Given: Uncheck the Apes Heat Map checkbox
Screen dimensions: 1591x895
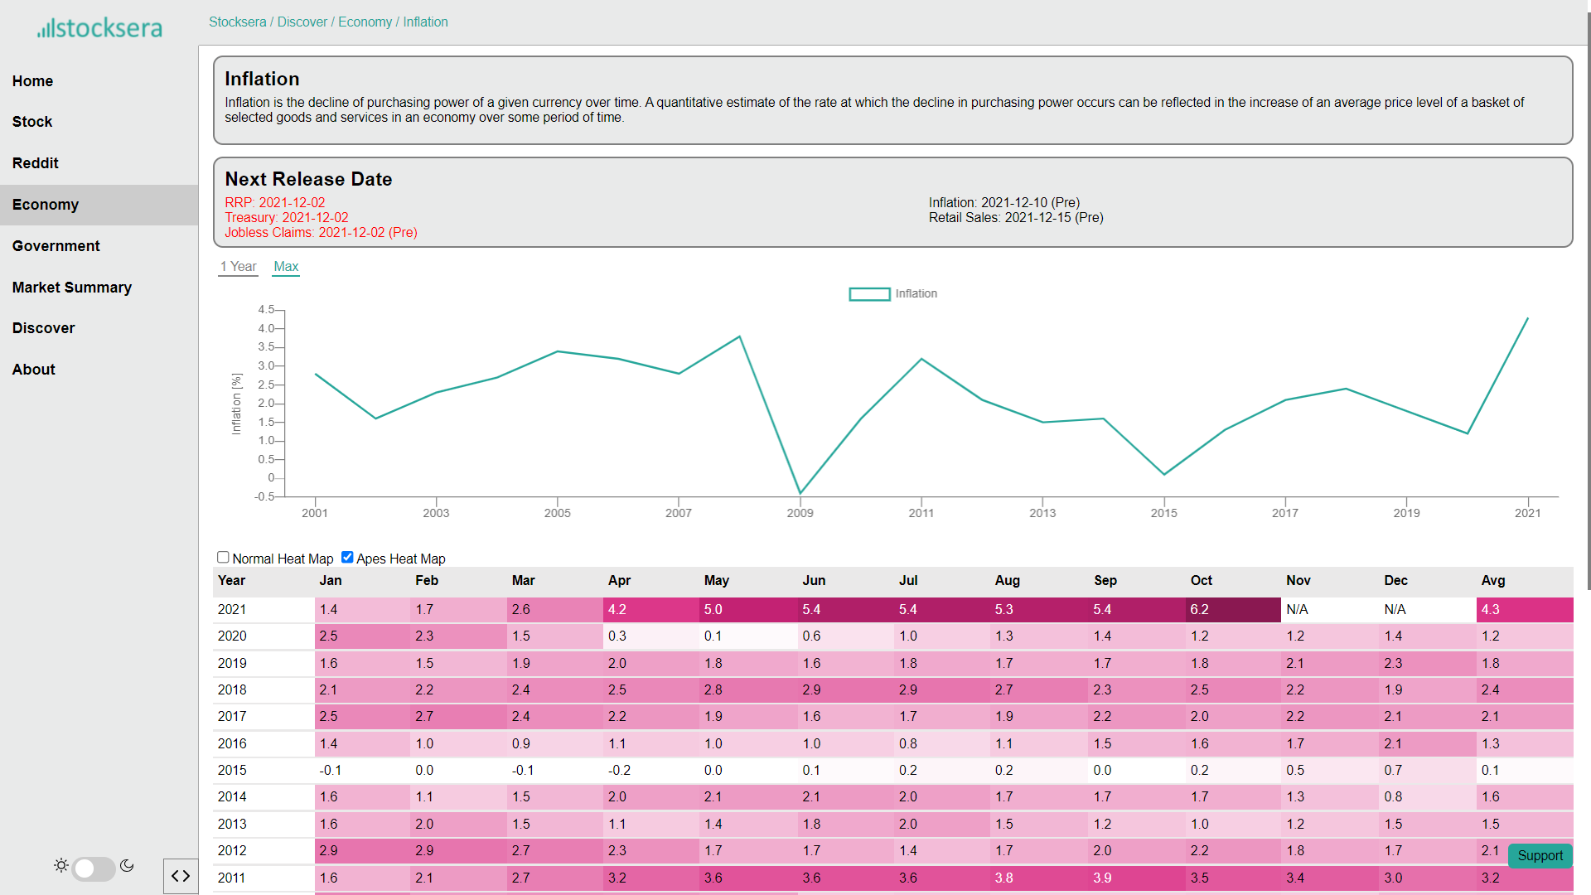Looking at the screenshot, I should [x=347, y=557].
